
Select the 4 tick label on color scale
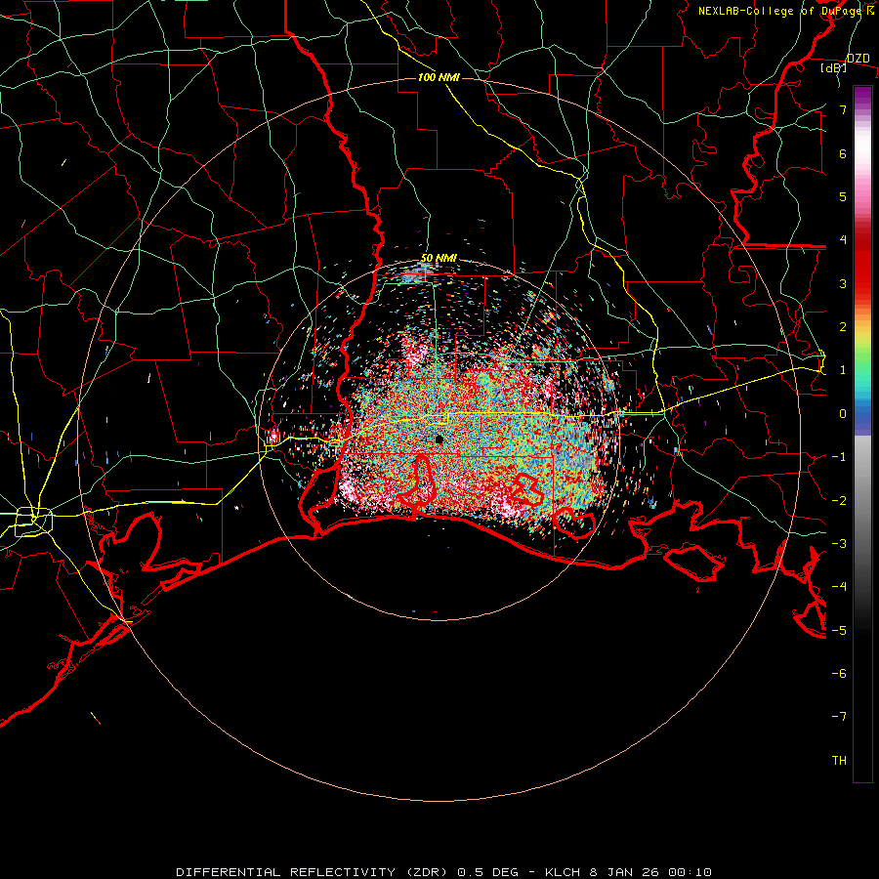pyautogui.click(x=843, y=240)
